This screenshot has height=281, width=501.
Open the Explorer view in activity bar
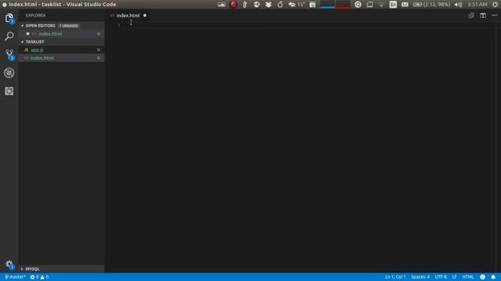coord(9,18)
